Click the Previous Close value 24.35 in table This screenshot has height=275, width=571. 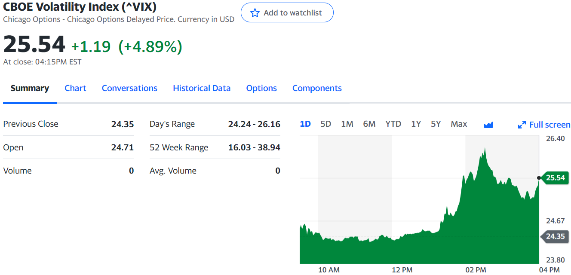(123, 124)
